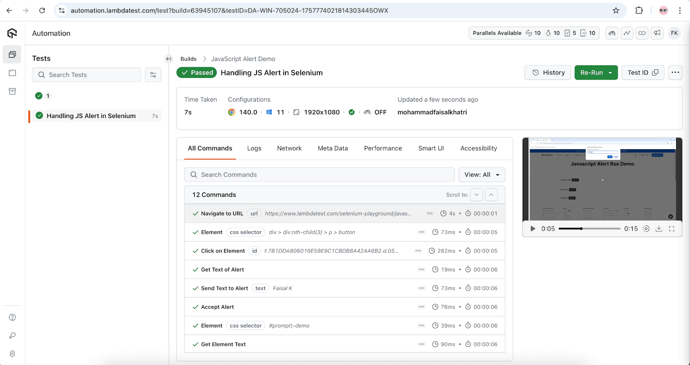Open the help question mark icon
Screen dimensions: 690x365
(x=13, y=317)
